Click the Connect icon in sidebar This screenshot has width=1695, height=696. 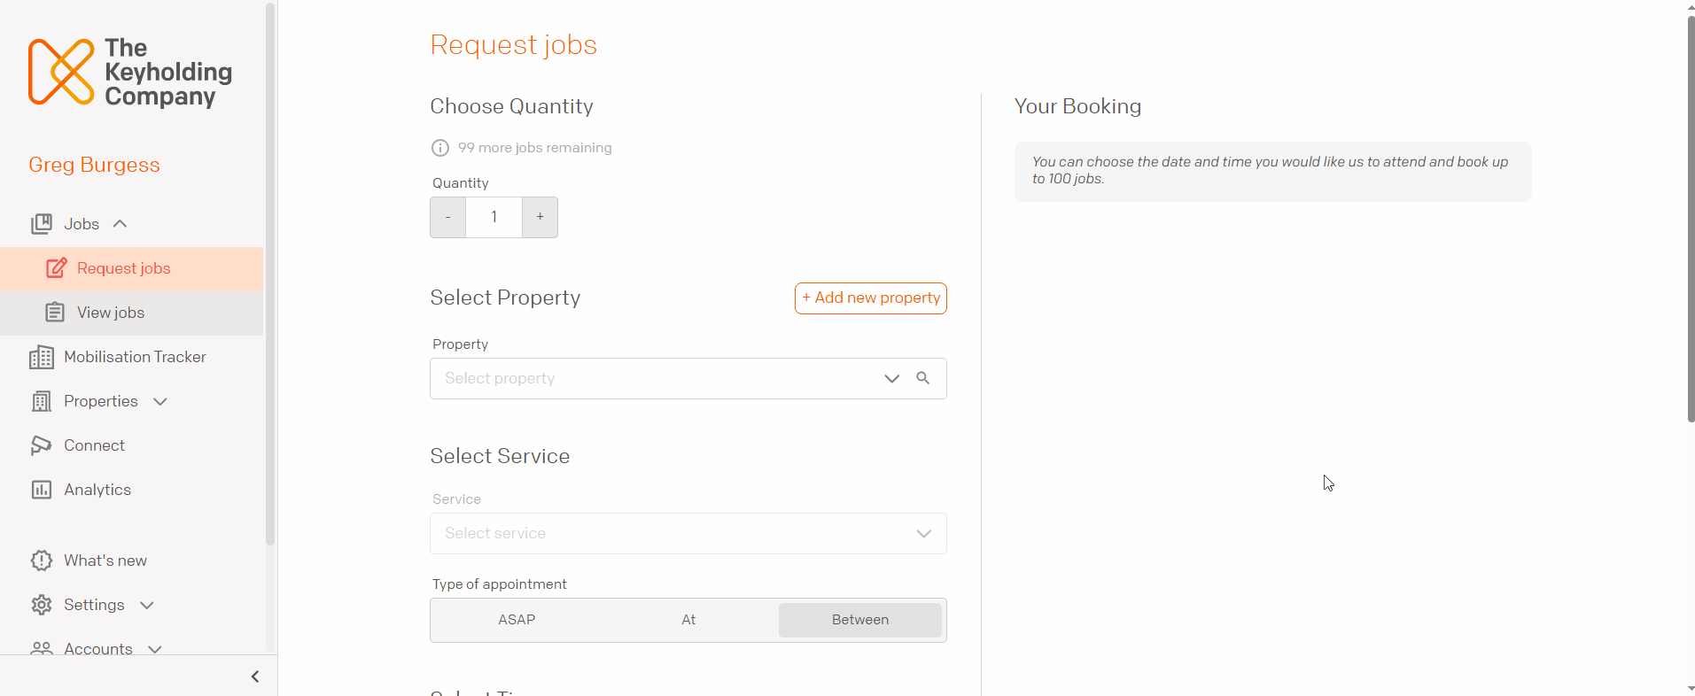coord(42,445)
